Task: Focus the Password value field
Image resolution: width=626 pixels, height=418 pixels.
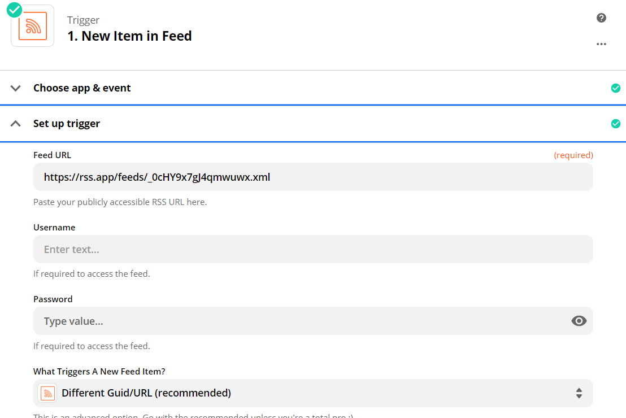Action: (x=299, y=321)
